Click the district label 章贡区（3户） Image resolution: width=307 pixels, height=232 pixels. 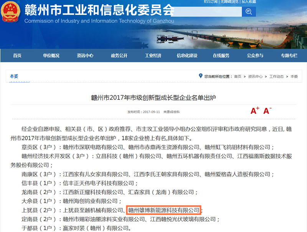pyautogui.click(x=39, y=147)
